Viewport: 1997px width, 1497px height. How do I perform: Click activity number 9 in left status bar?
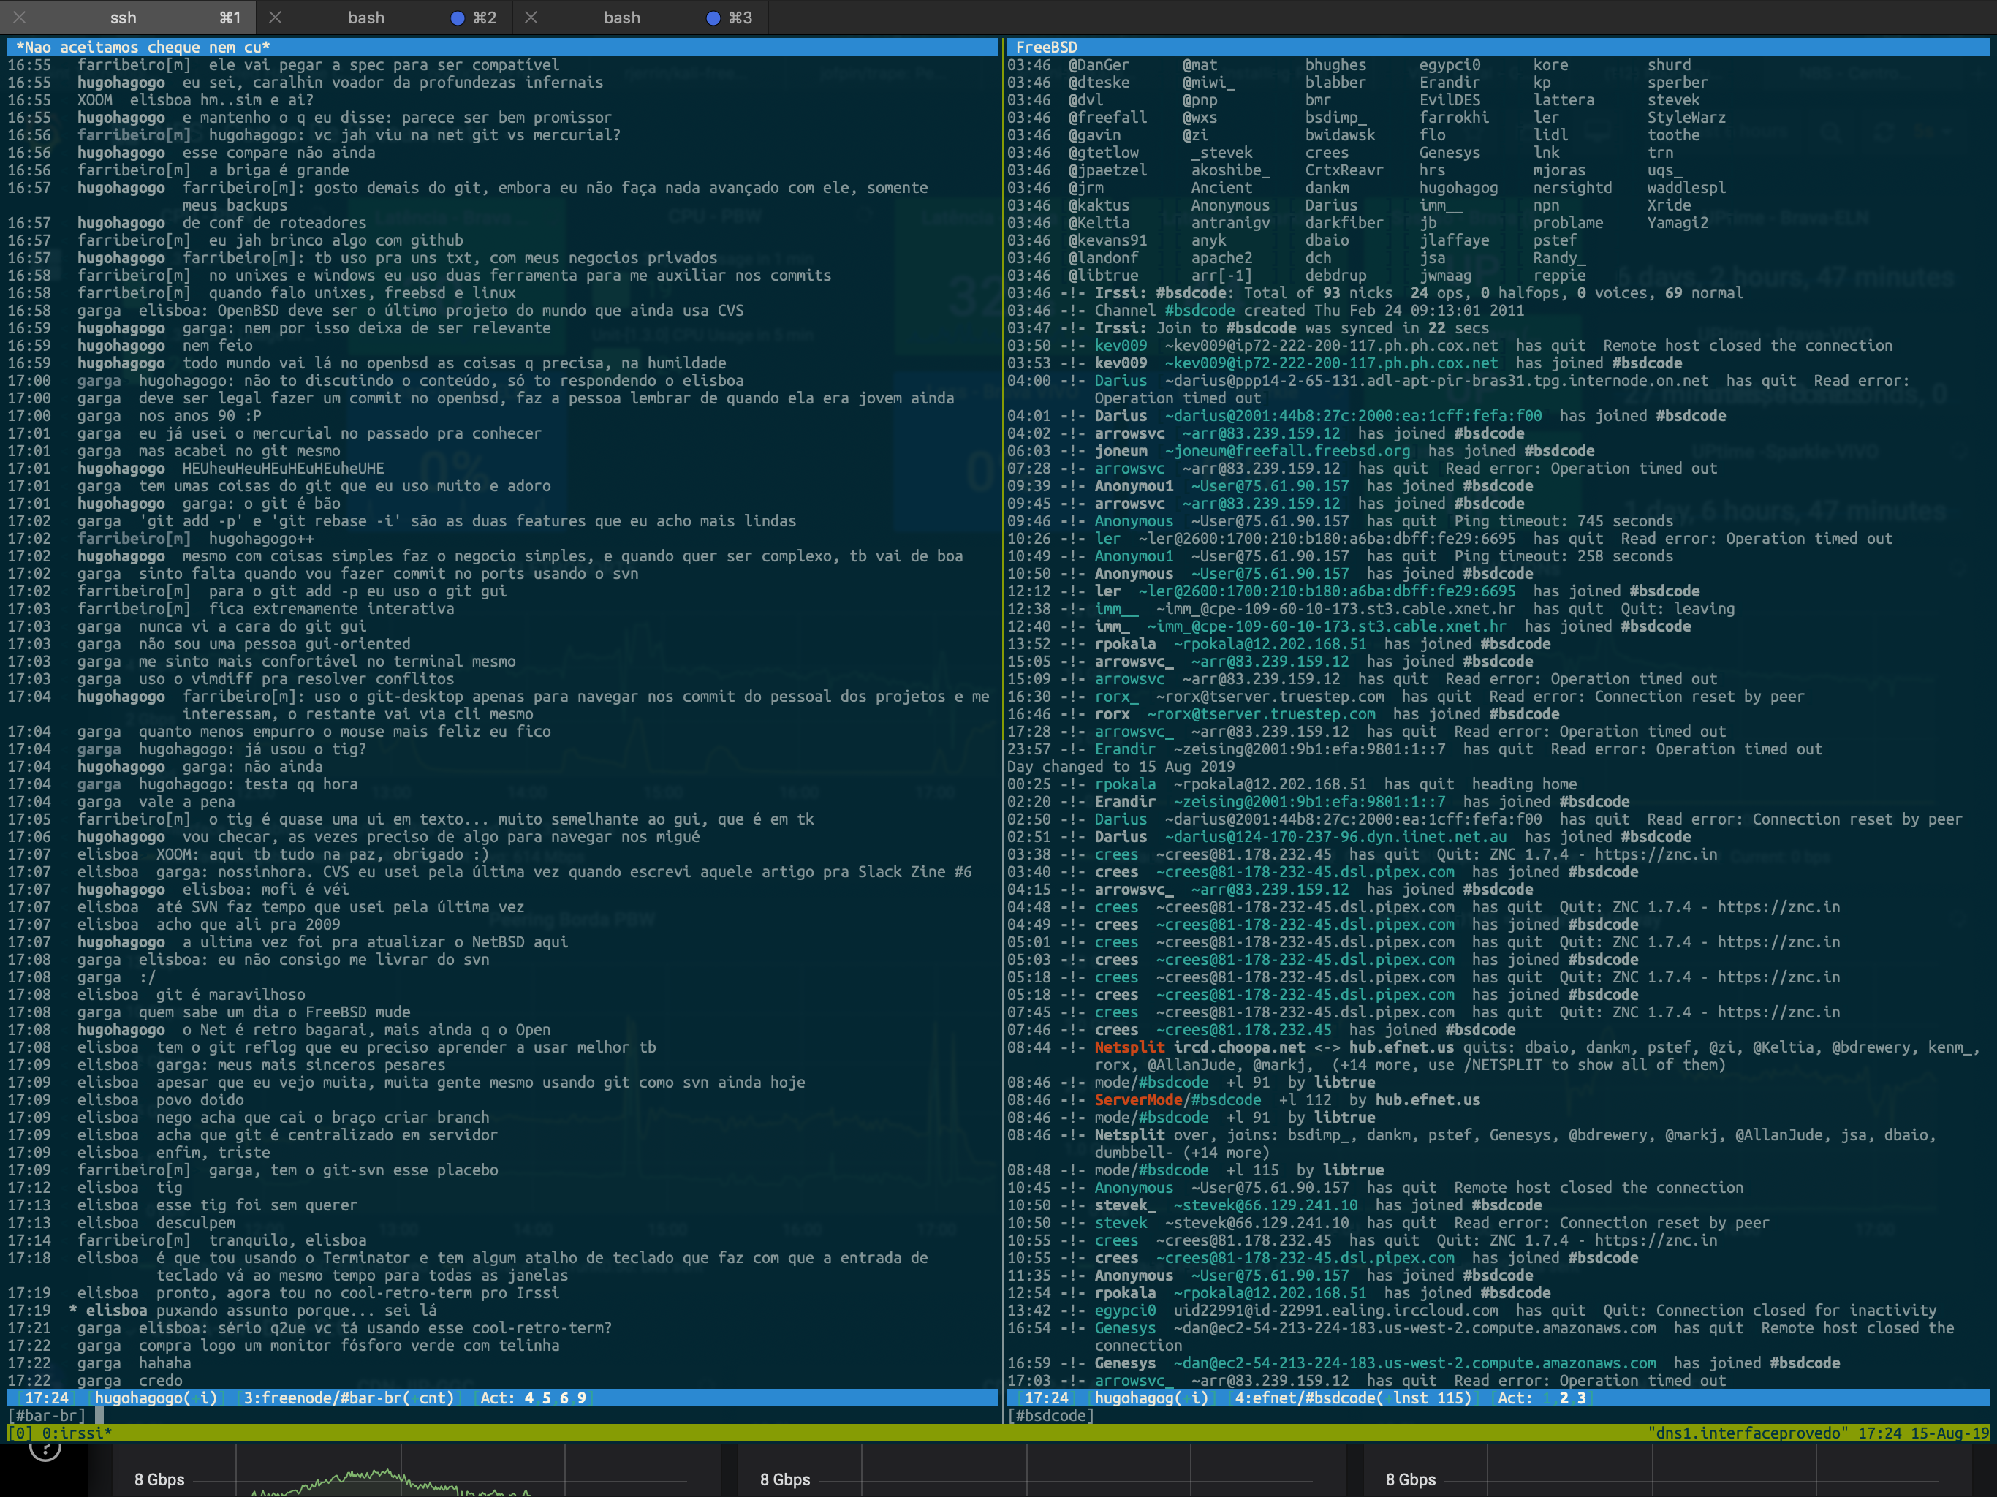(x=581, y=1398)
